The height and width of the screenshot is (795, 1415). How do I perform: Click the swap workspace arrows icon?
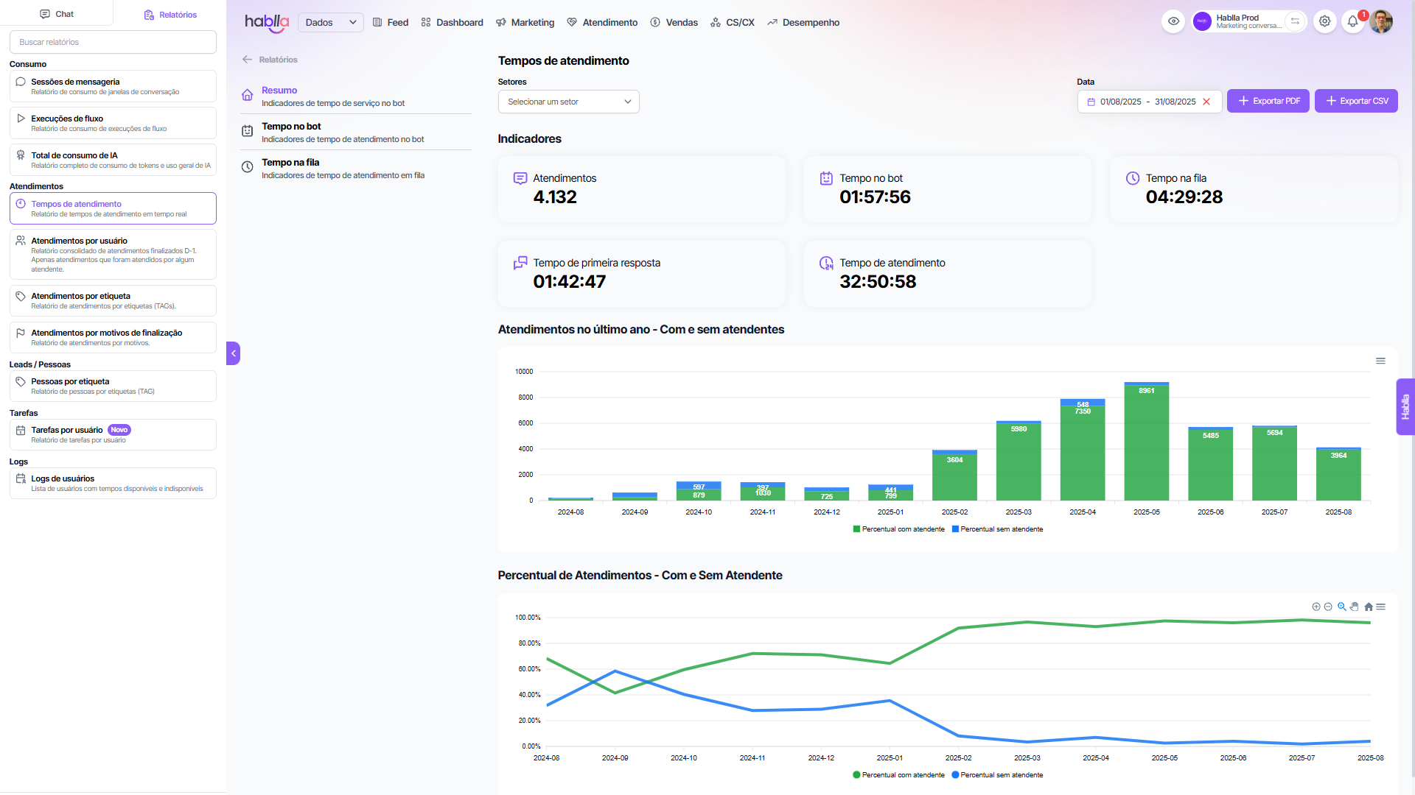click(x=1295, y=21)
